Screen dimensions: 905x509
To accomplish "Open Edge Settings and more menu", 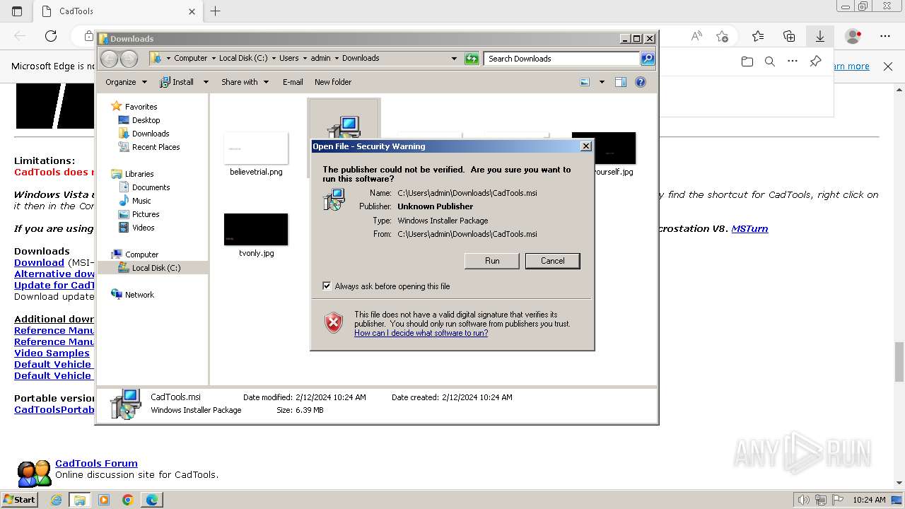I will coord(885,36).
